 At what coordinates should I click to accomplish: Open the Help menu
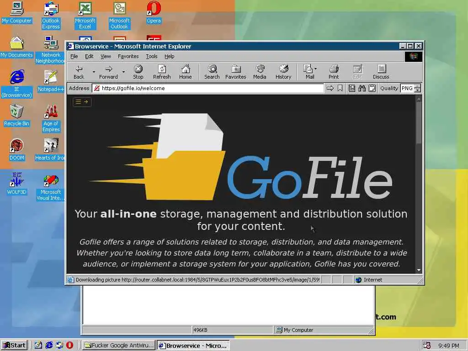(169, 56)
